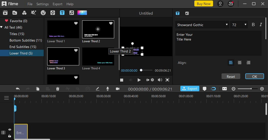This screenshot has width=268, height=140.
Task: Select the Lower Third 4 thumbnail
Action: [98, 56]
